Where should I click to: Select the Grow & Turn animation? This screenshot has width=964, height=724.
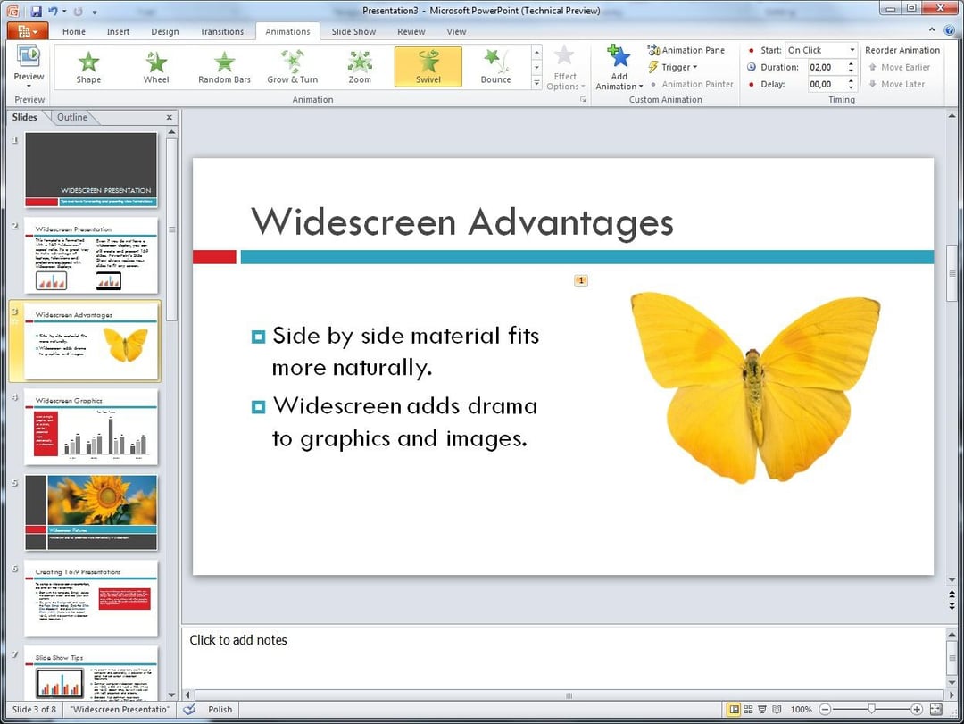click(x=292, y=65)
